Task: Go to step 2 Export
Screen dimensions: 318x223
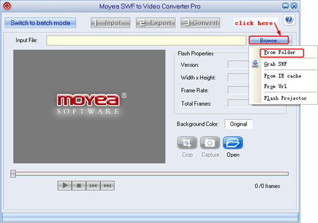Action: click(x=155, y=23)
